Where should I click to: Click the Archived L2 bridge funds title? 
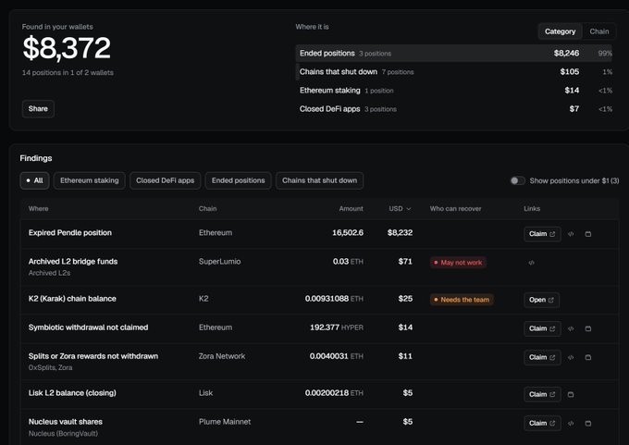point(73,262)
